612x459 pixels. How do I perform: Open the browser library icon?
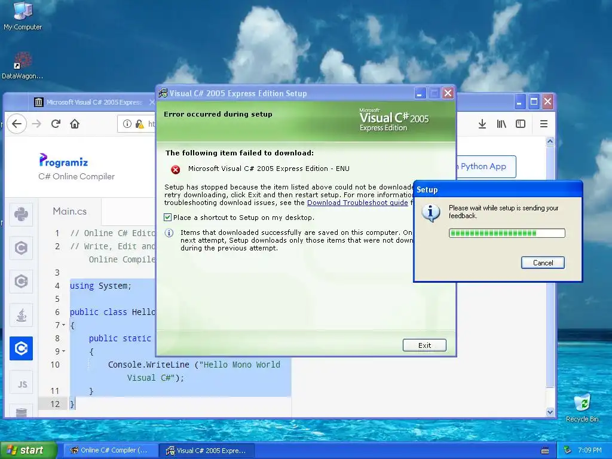point(501,124)
